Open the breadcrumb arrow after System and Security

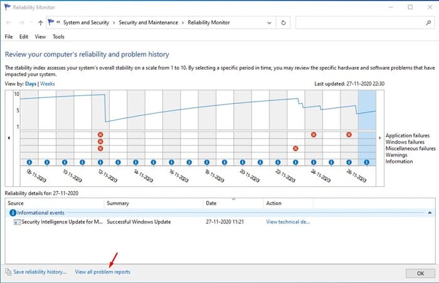[114, 23]
